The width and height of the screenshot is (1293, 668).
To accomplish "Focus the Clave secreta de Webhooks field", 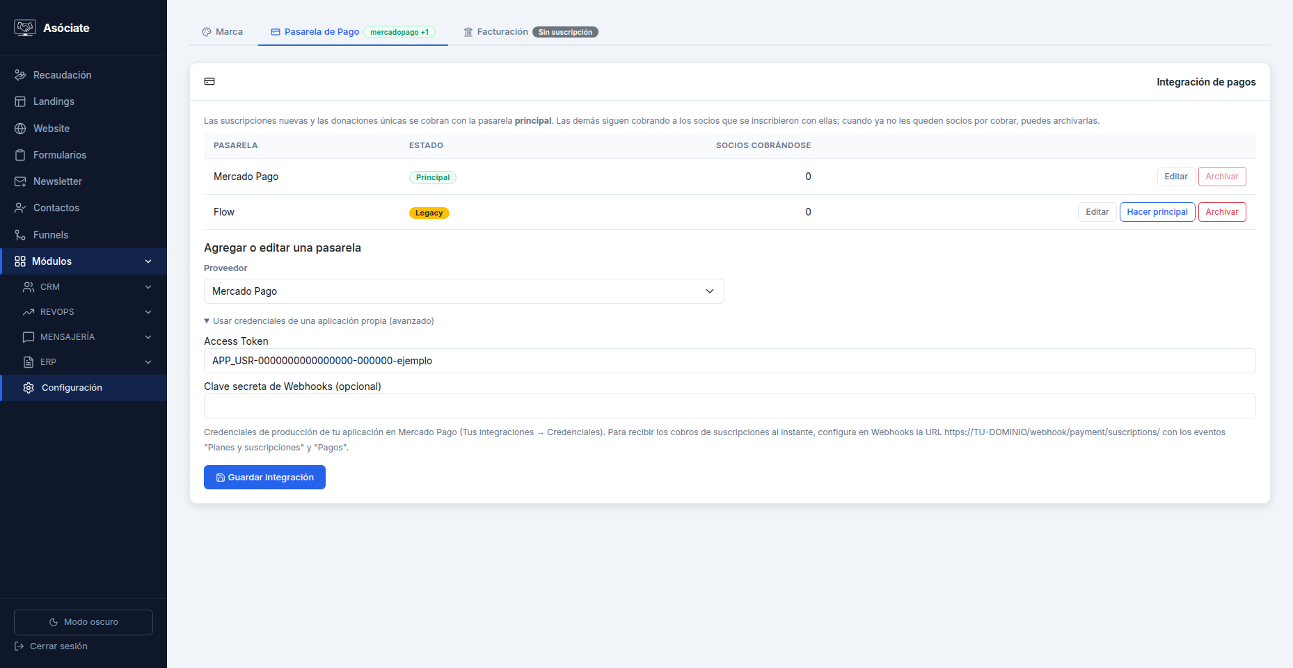I will point(729,406).
